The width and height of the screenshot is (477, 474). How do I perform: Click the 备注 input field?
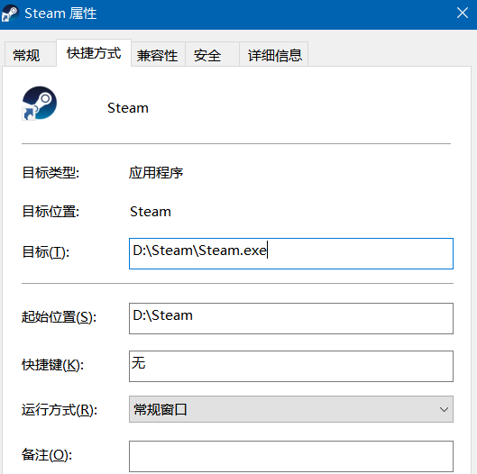[291, 456]
